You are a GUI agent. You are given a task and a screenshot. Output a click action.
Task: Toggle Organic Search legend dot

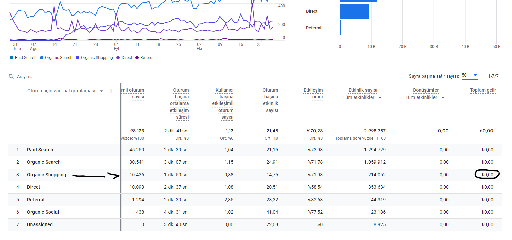coord(42,58)
